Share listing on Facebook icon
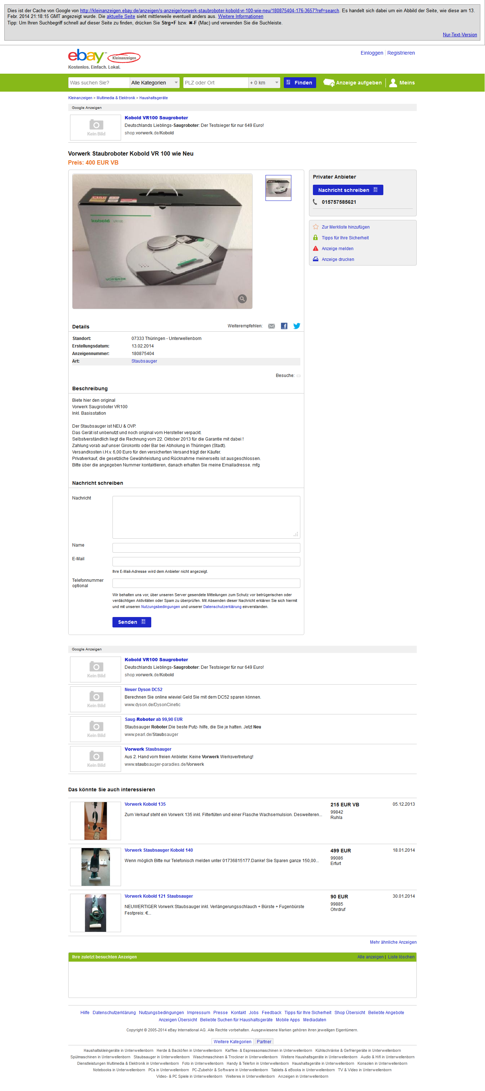This screenshot has height=1091, width=485. (284, 326)
